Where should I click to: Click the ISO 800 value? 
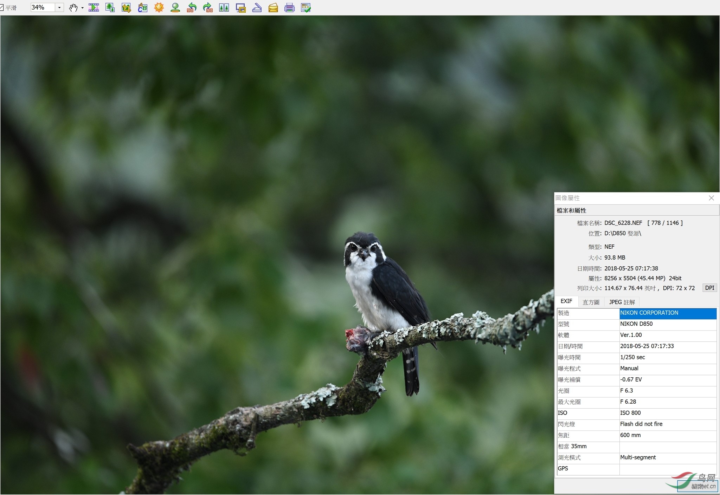(x=630, y=413)
